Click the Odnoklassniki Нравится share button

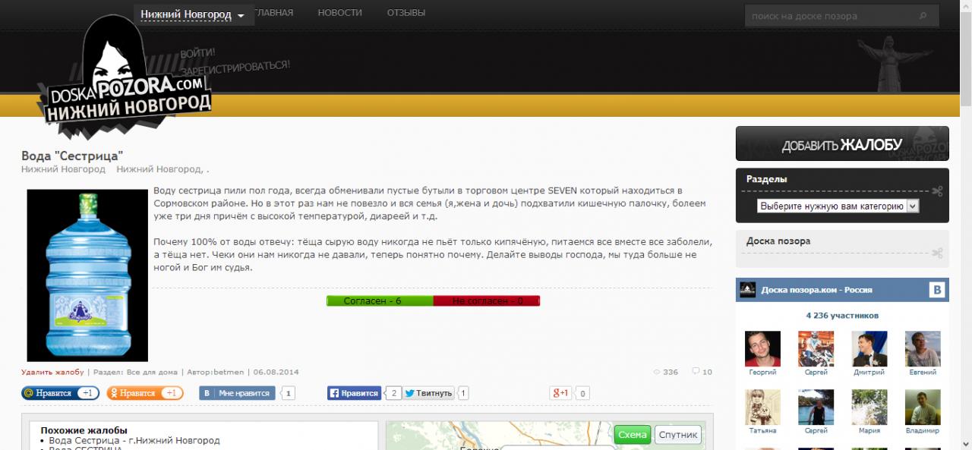coord(144,393)
